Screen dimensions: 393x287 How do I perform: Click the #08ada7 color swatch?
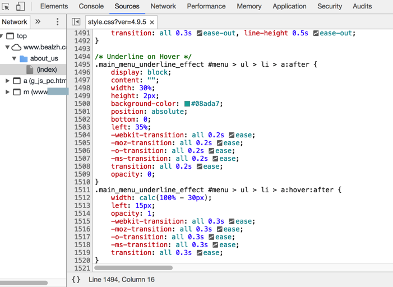[187, 104]
